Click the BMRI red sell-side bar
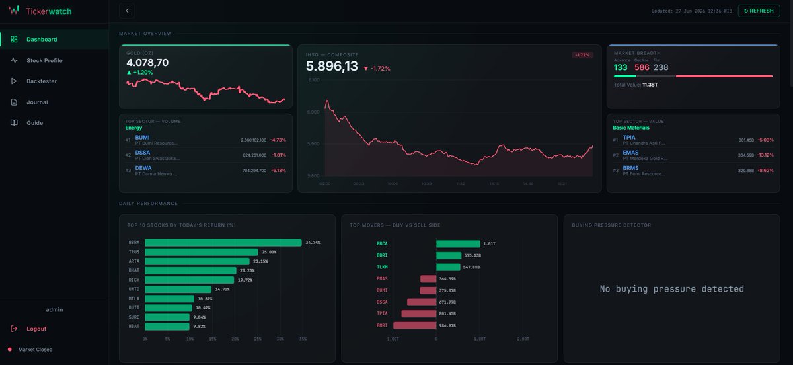This screenshot has width=793, height=365. tap(415, 325)
